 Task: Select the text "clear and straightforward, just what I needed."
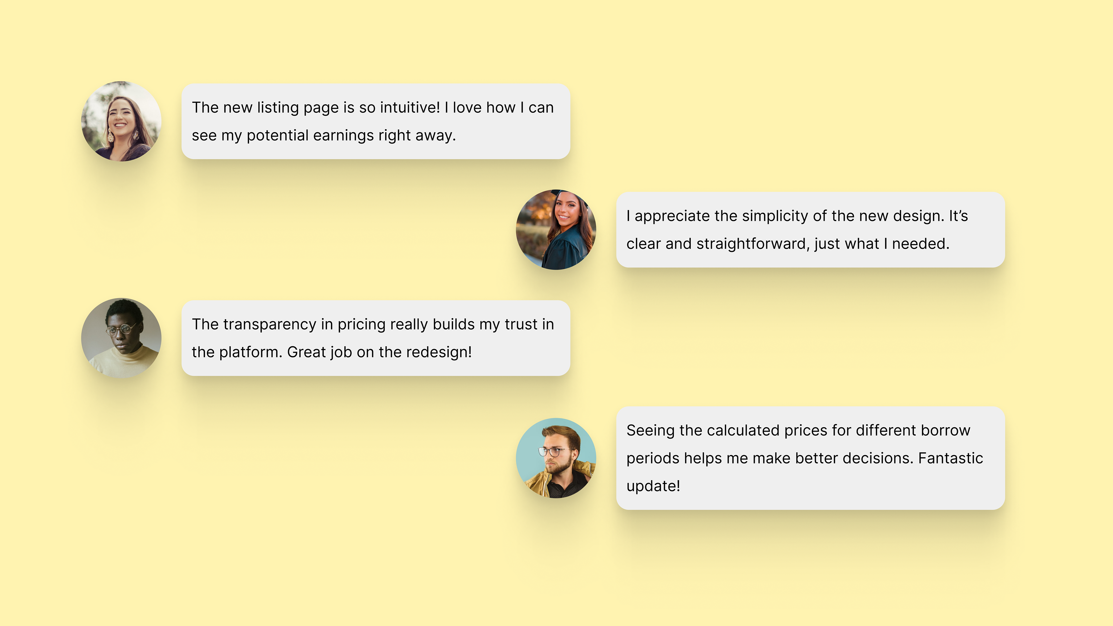click(x=788, y=244)
